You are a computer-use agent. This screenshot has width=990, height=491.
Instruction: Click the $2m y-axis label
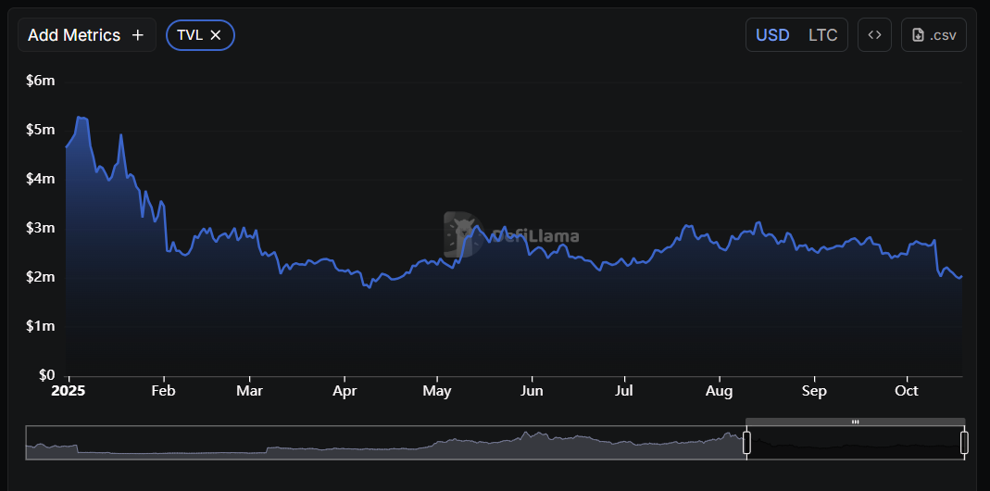click(x=41, y=277)
